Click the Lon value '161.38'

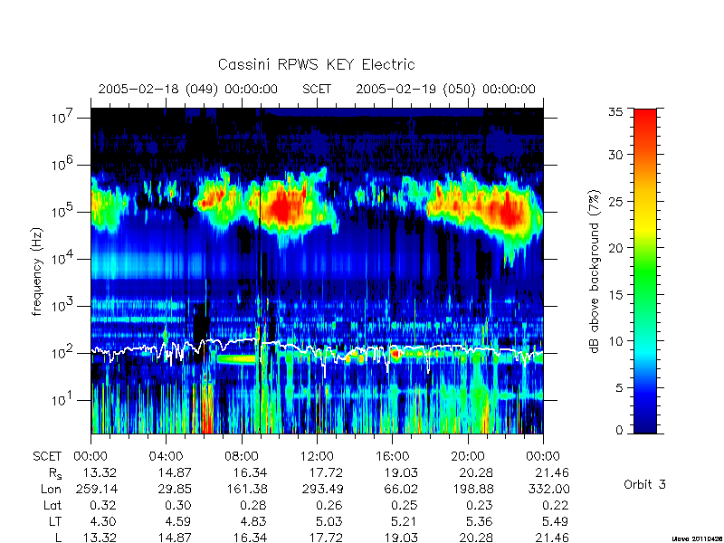[246, 489]
